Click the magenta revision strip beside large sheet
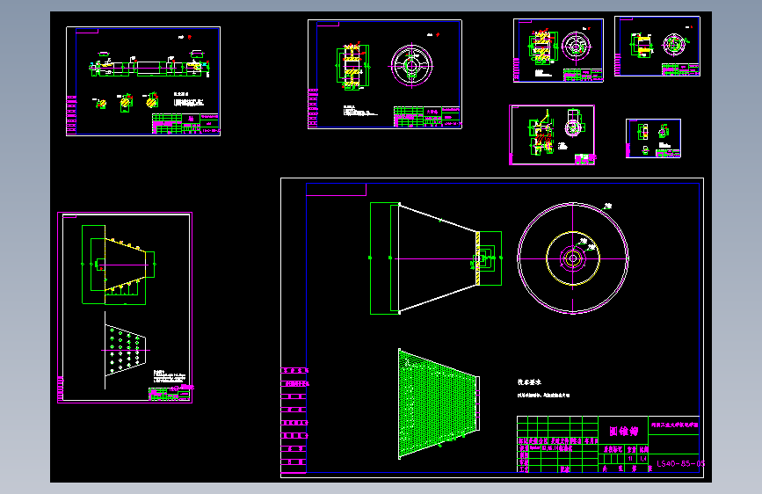 coord(294,420)
